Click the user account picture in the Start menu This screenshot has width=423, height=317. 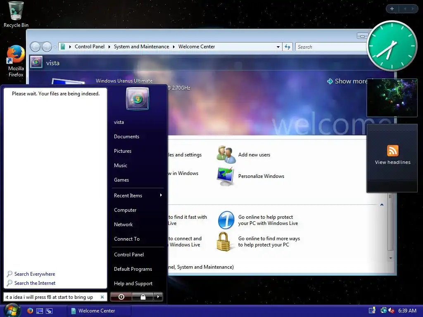137,98
